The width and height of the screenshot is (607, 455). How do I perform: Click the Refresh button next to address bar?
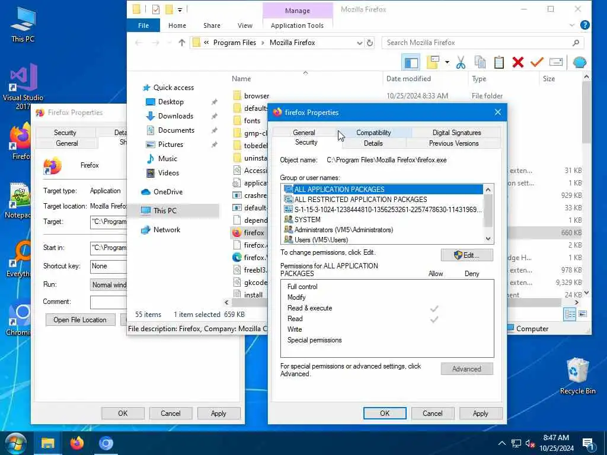click(x=370, y=43)
